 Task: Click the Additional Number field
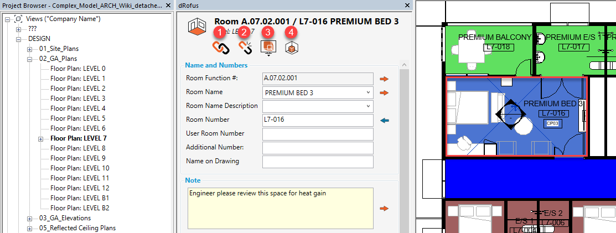(x=318, y=148)
